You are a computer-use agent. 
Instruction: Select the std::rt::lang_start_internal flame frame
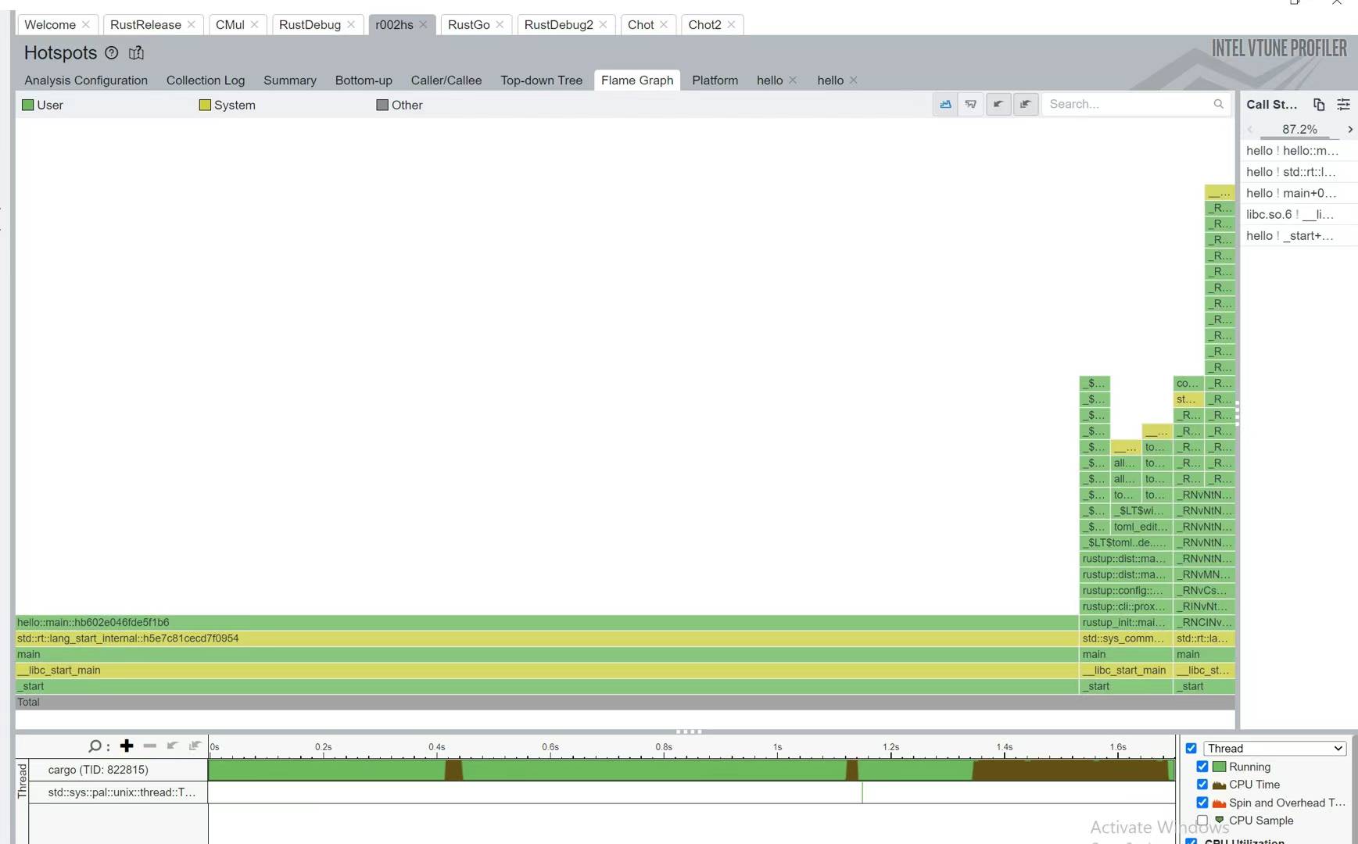[546, 638]
